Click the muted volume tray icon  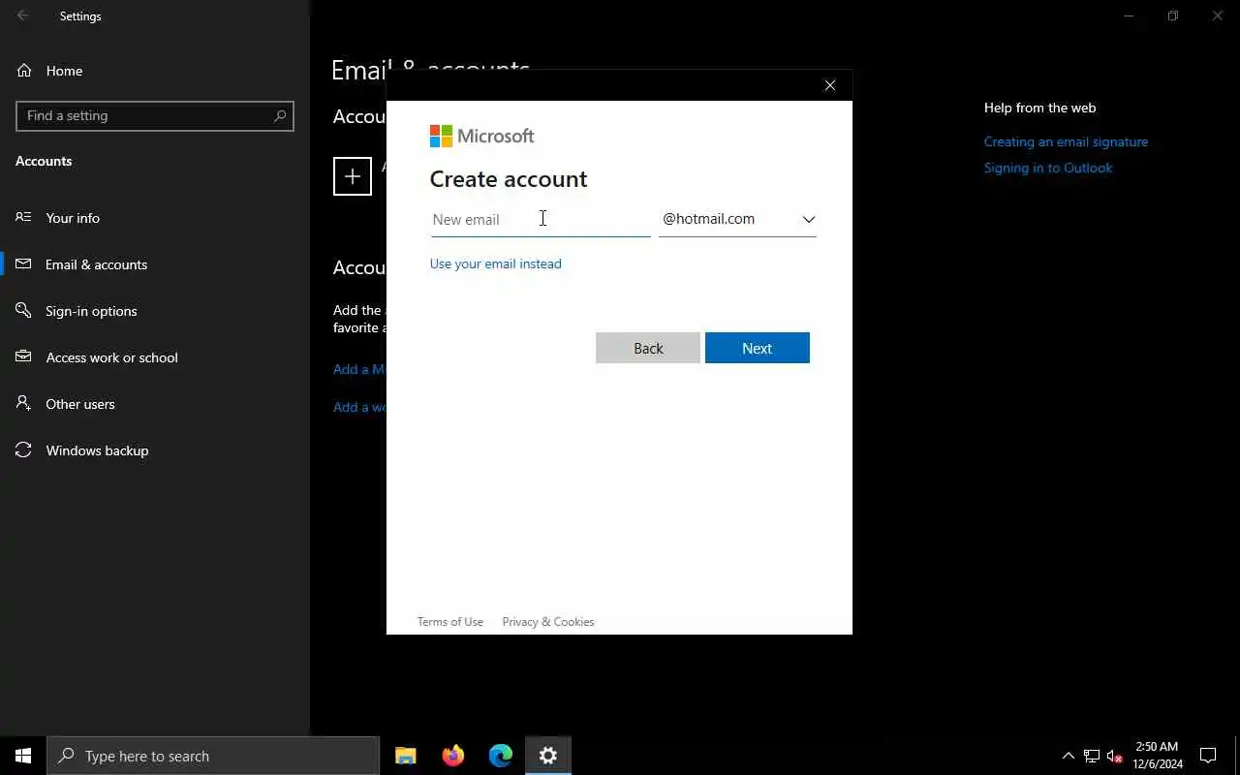(x=1114, y=756)
